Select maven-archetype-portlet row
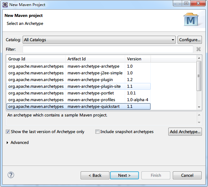The height and width of the screenshot is (187, 208). tap(78, 93)
